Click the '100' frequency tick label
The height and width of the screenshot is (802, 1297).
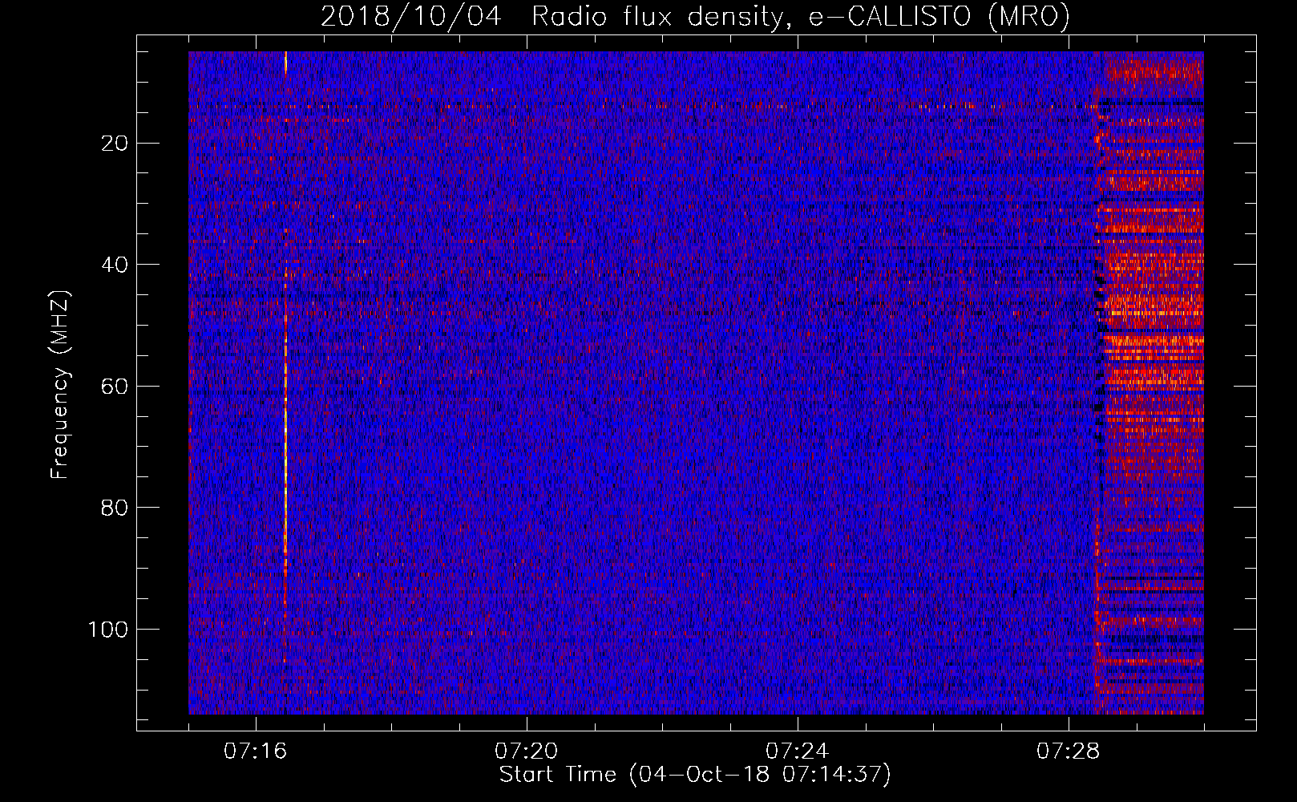pos(109,630)
